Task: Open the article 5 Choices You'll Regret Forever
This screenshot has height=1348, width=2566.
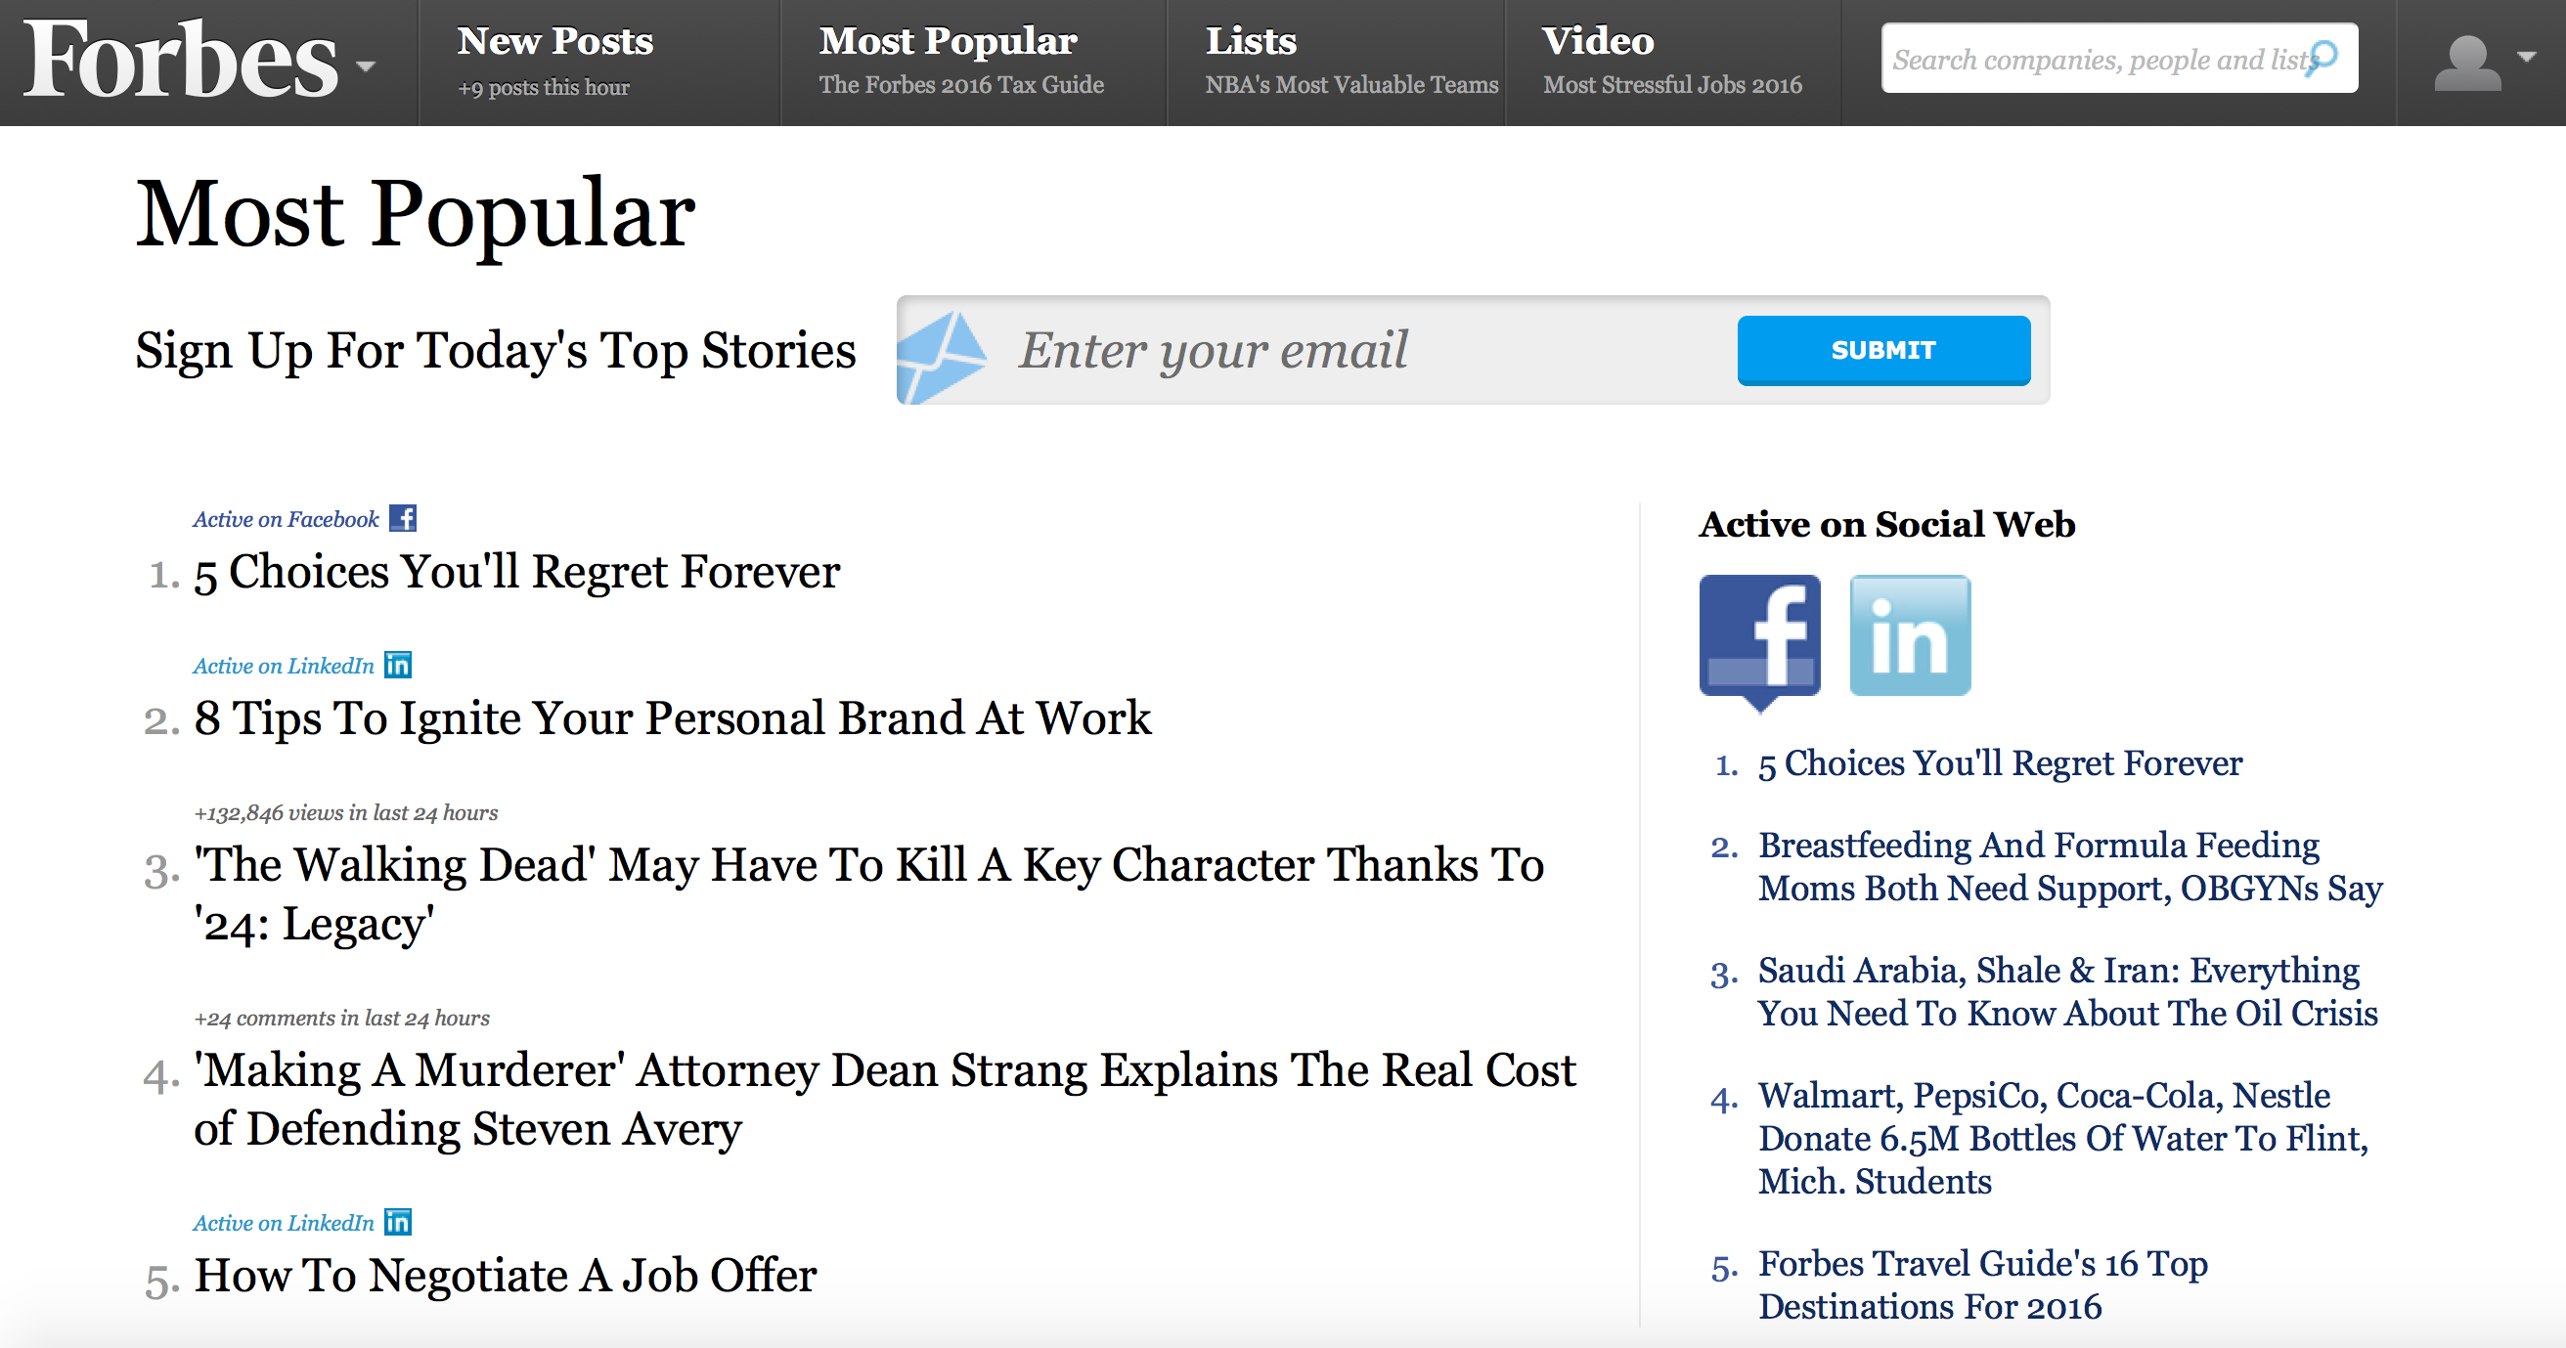Action: pyautogui.click(x=516, y=572)
